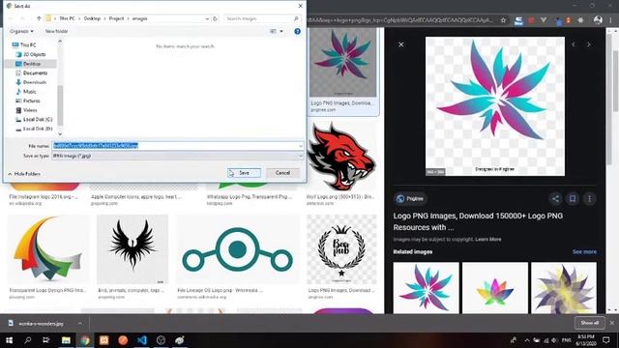Viewport: 619px width, 348px height.
Task: Select Local Disk (D:) in navigation tree
Action: coord(37,129)
